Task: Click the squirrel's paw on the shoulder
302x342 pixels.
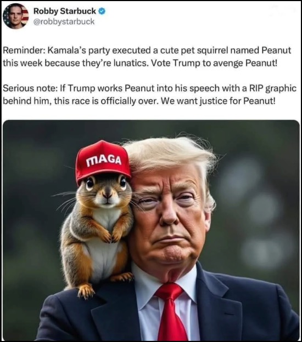Action: click(86, 291)
